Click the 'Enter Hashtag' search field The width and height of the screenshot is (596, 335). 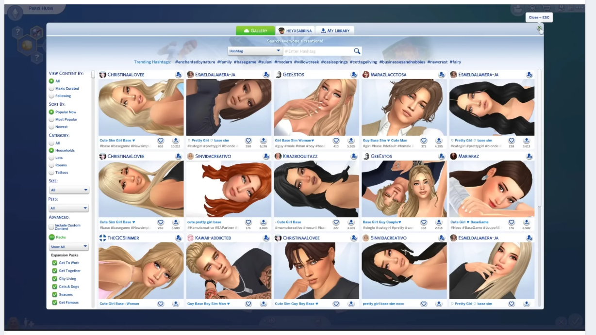[318, 51]
